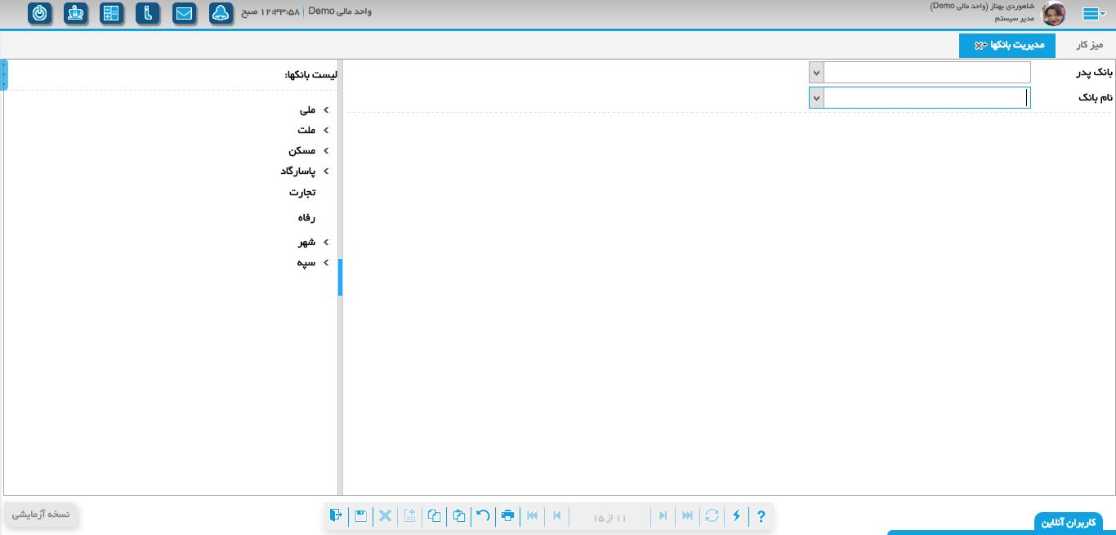
Task: Click the side panel collapse handle at left edge
Action: click(4, 74)
